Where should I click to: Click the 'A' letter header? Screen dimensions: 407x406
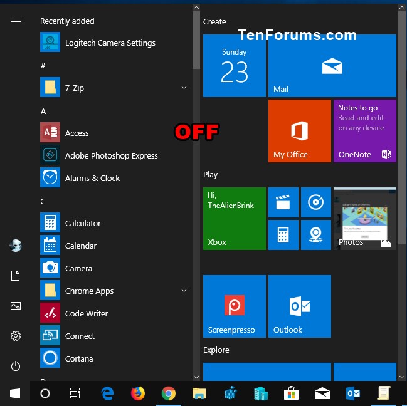click(43, 112)
